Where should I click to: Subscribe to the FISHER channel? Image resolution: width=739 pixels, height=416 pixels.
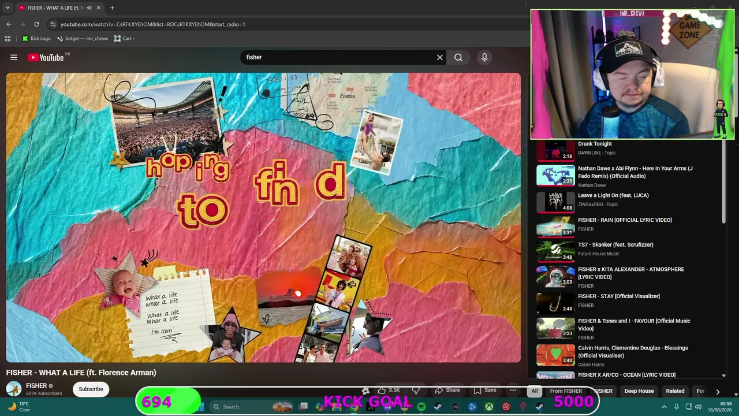[x=91, y=389]
